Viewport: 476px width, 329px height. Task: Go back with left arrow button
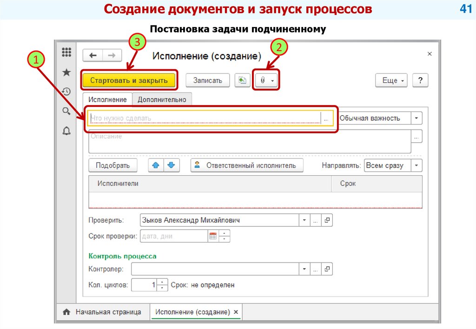tap(93, 55)
